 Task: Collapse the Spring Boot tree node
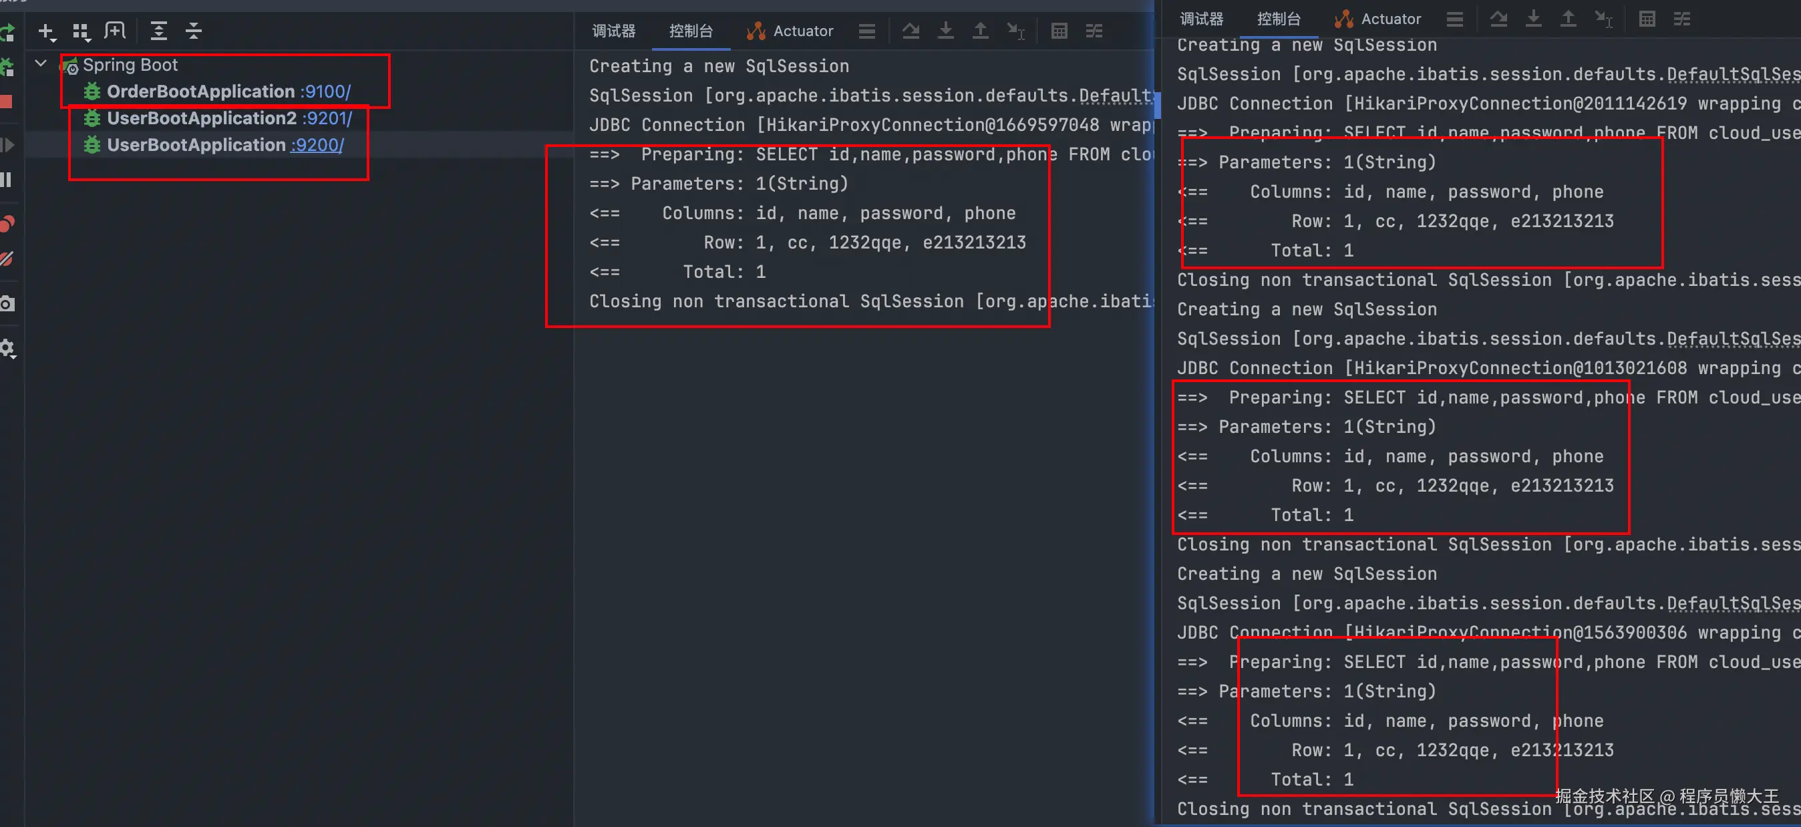click(x=41, y=63)
